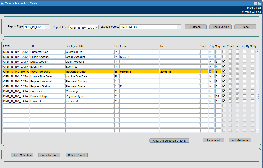Open the Report Type dropdown

tap(47, 27)
